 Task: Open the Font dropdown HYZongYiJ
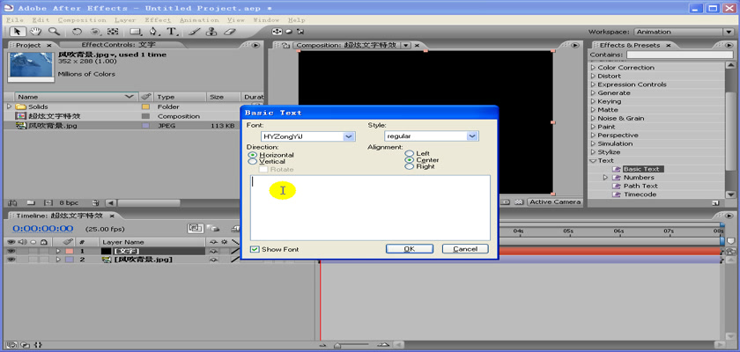[x=349, y=136]
